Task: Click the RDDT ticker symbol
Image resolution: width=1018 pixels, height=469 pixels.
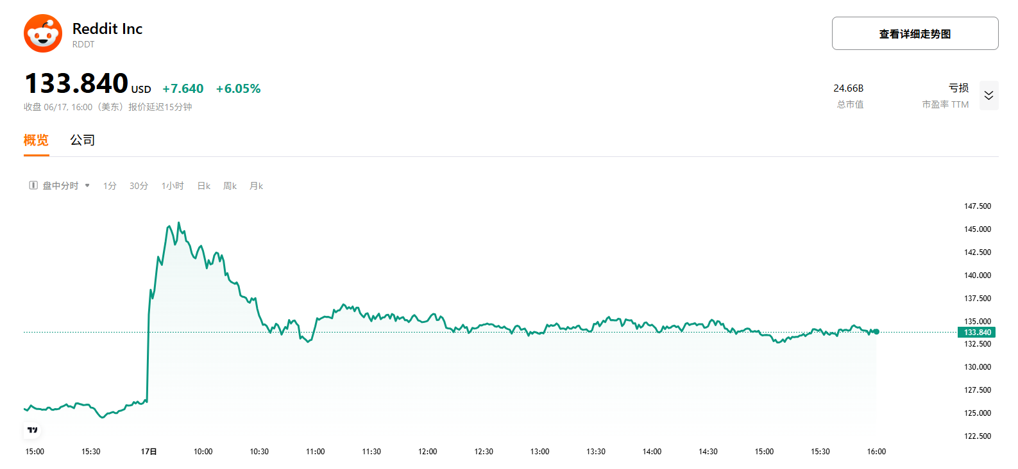Action: [x=83, y=45]
